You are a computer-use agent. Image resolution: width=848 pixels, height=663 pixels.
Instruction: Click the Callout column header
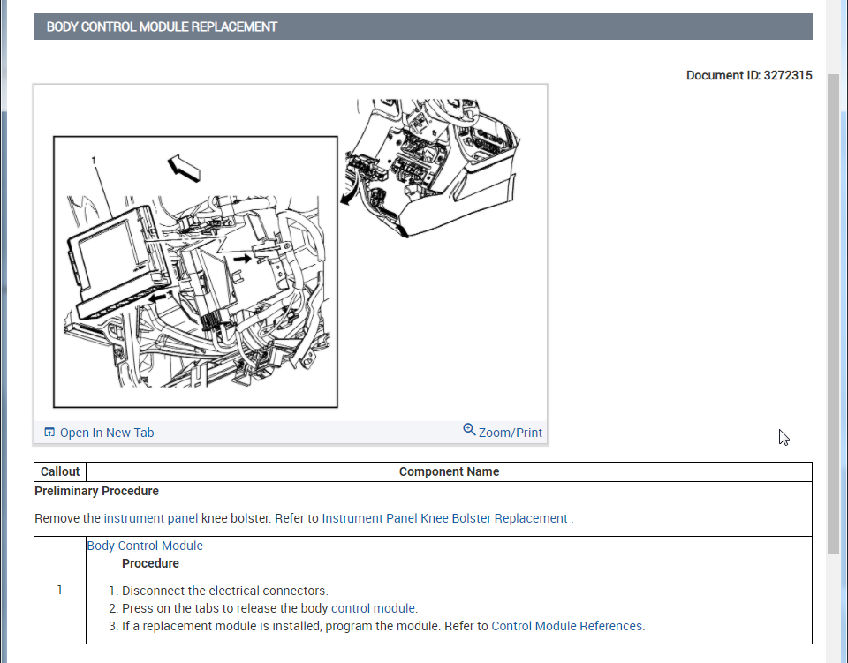pos(60,471)
